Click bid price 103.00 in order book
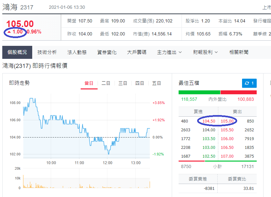The image size is (271, 197). [209, 148]
